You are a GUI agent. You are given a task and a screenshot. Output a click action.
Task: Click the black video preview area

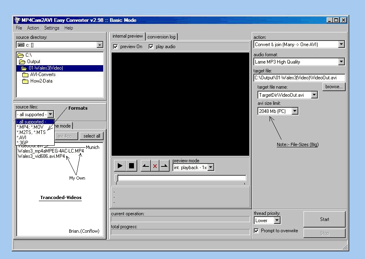click(x=180, y=104)
